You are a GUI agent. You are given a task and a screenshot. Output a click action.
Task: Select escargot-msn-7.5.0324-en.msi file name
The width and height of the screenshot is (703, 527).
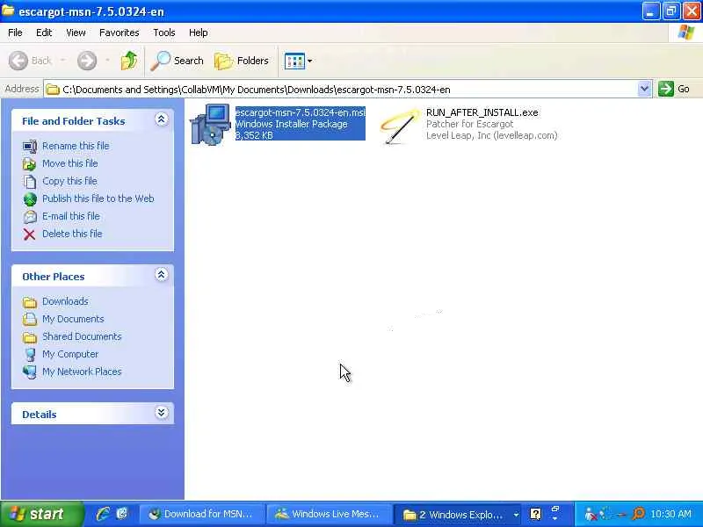pos(301,112)
